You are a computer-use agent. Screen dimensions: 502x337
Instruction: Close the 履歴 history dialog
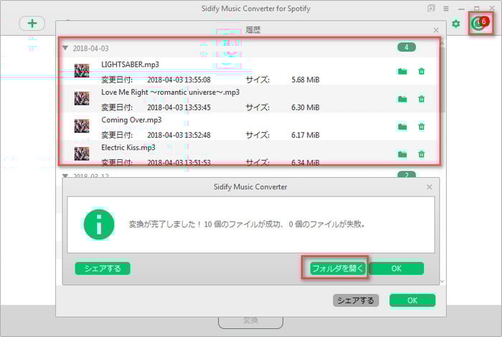[436, 30]
